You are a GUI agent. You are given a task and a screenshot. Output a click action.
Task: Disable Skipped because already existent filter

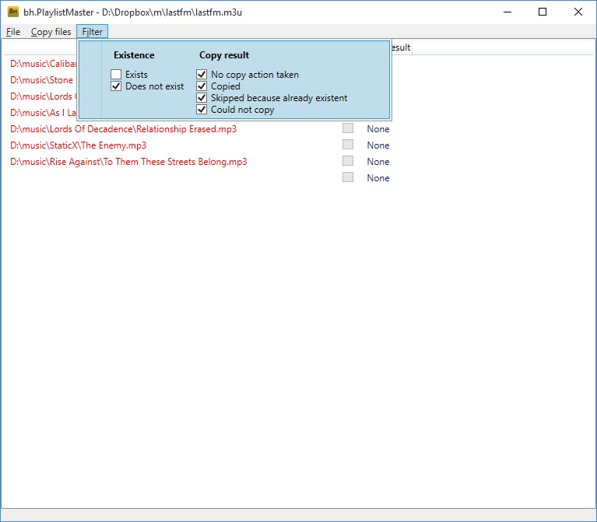(x=202, y=98)
